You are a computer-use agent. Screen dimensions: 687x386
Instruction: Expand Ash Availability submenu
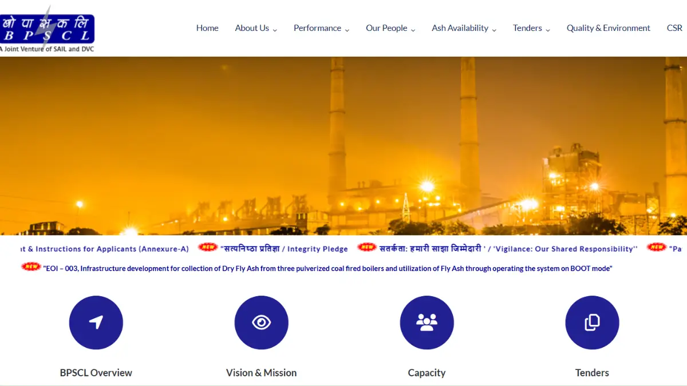click(464, 28)
